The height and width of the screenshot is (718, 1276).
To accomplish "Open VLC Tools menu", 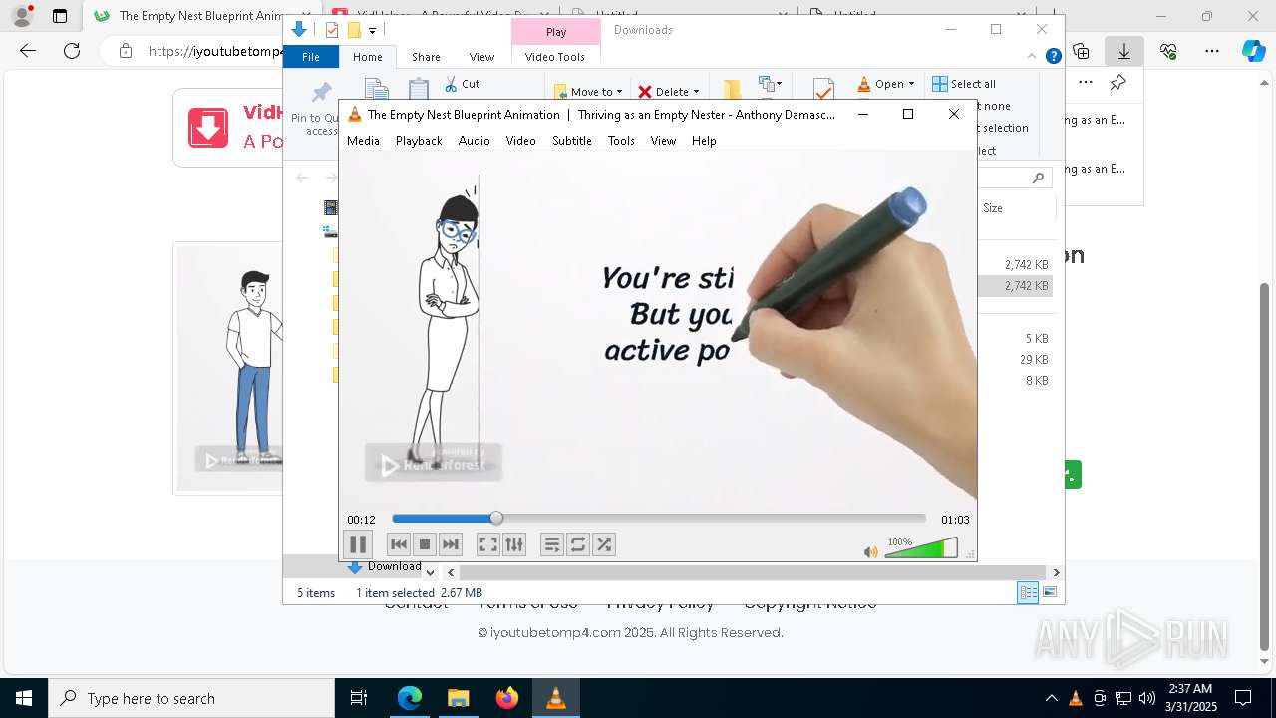I will click(621, 141).
